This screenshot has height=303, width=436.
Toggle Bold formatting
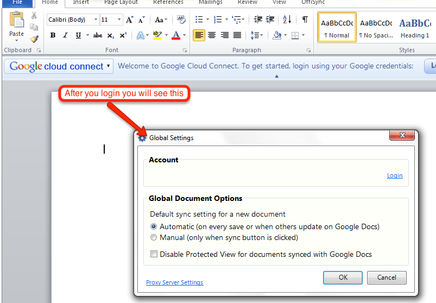[x=53, y=35]
